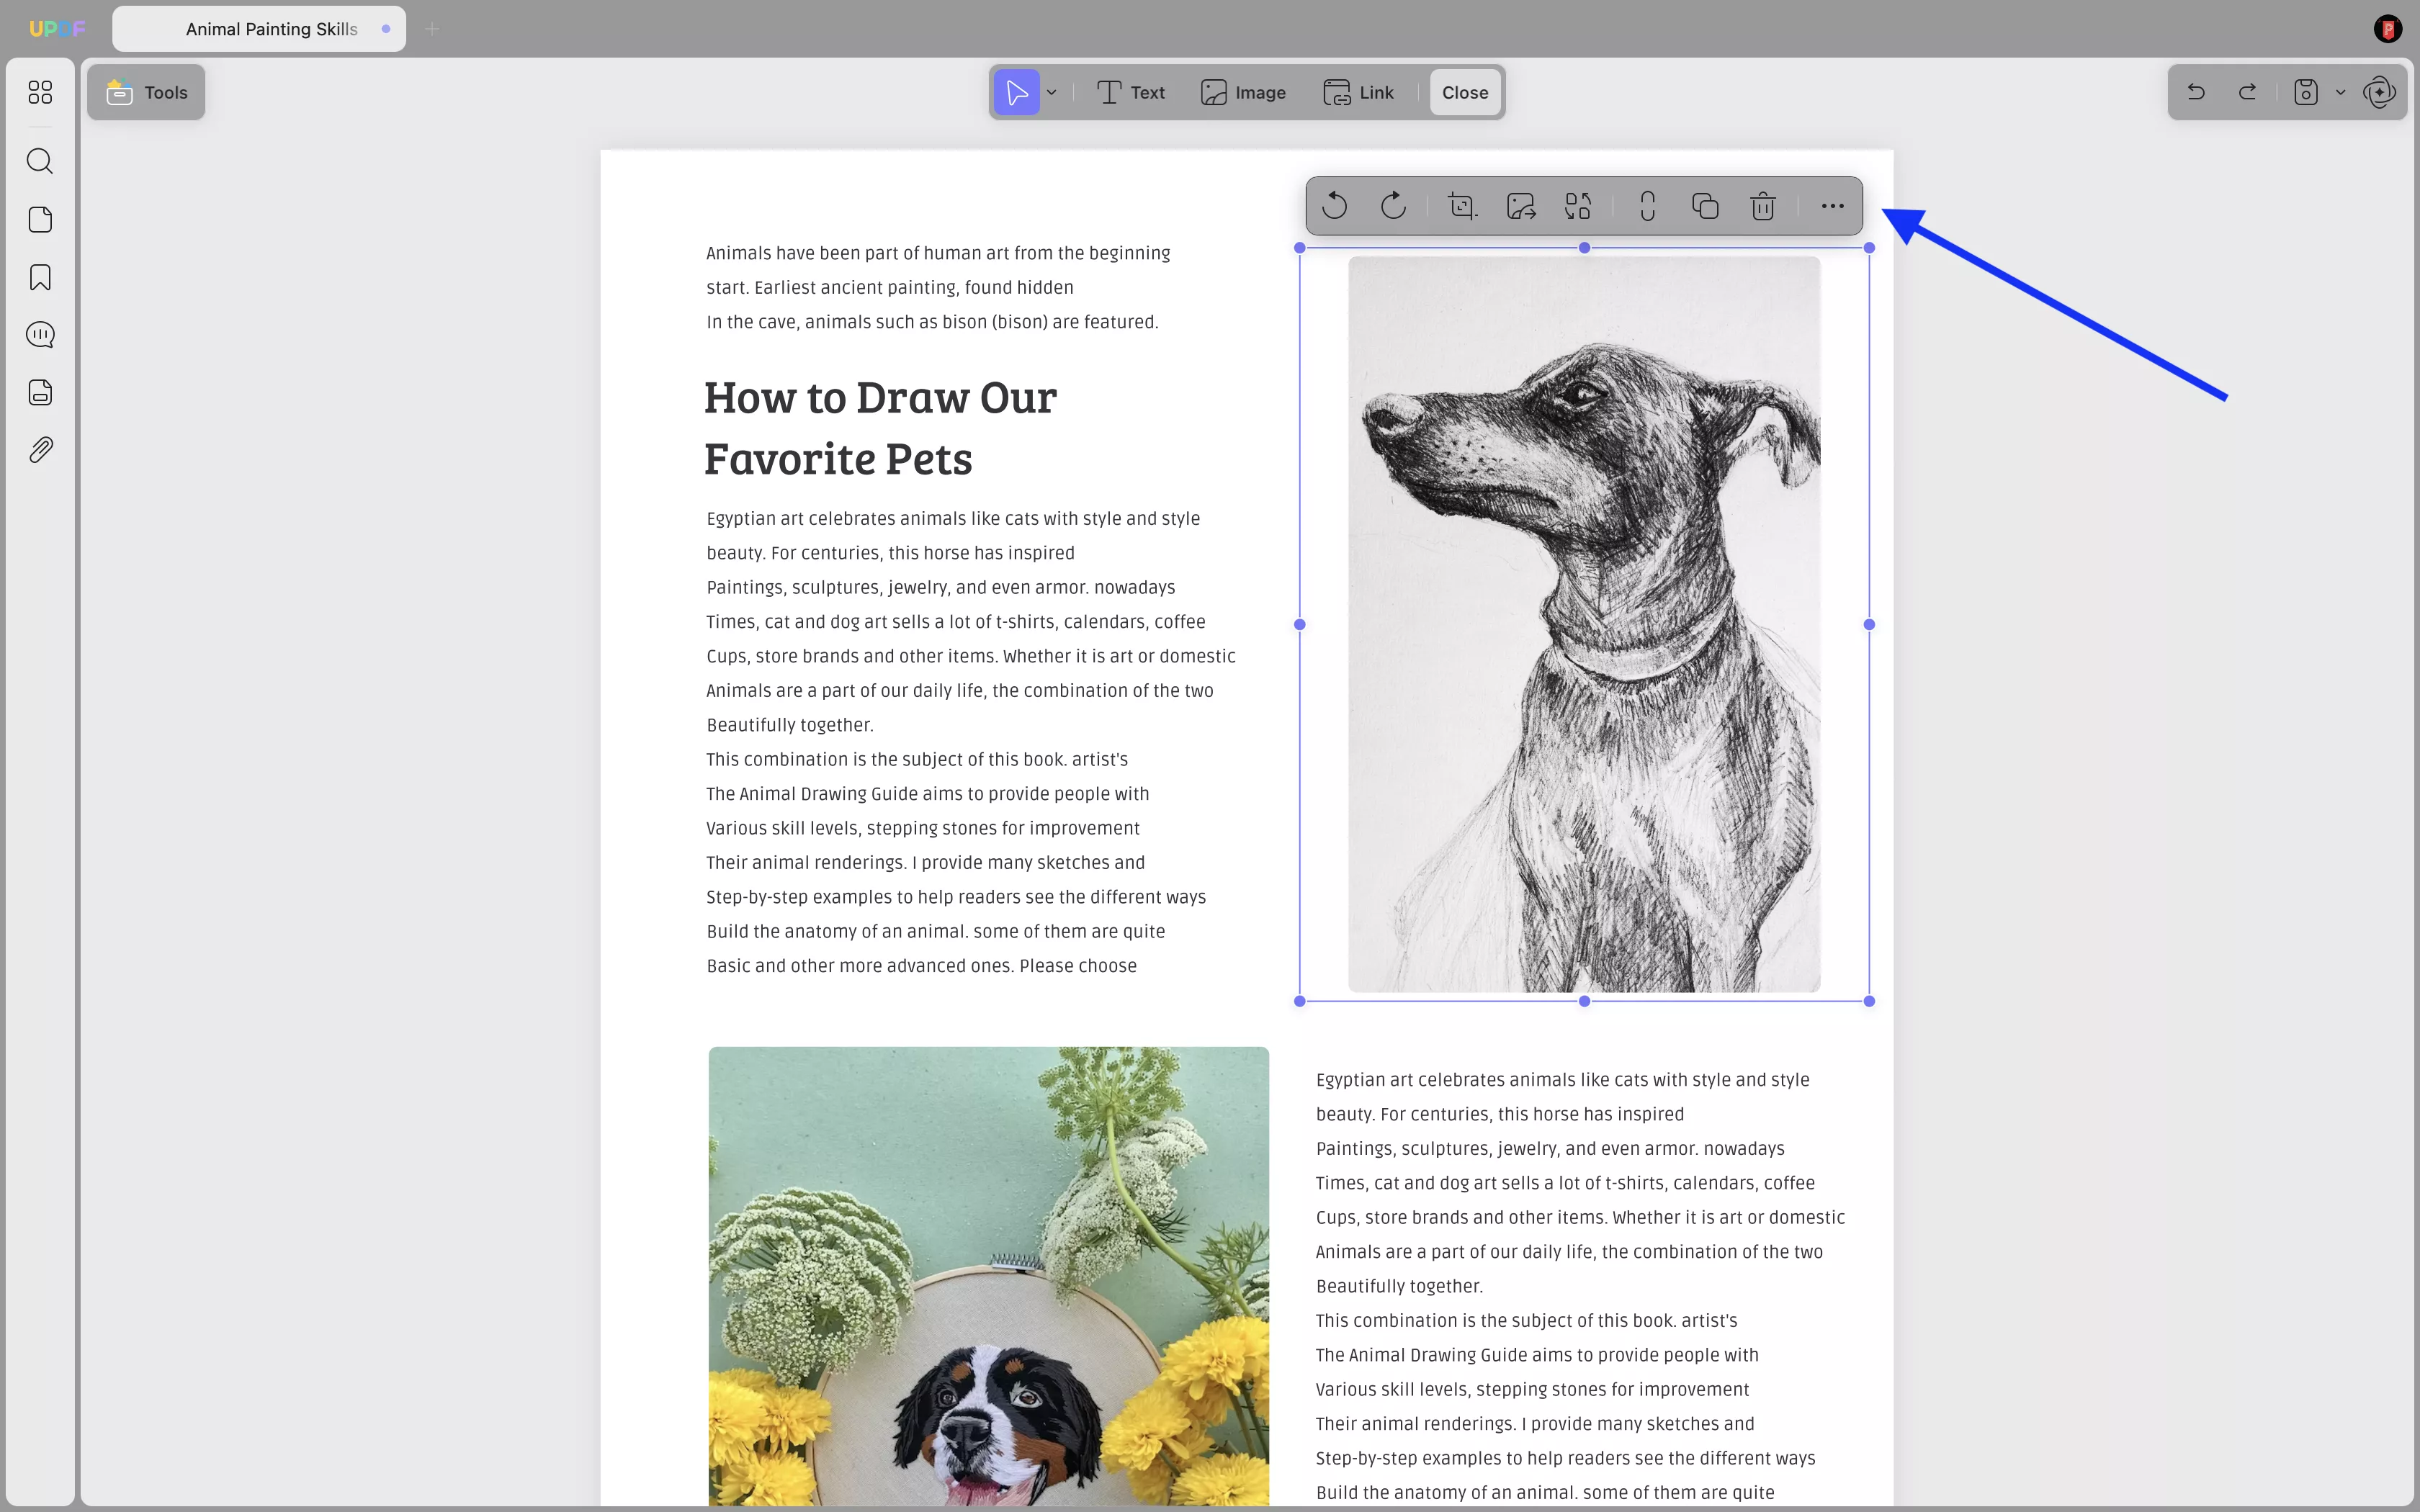Copy the selected image via the duplicate icon
Image resolution: width=2420 pixels, height=1512 pixels.
tap(1705, 206)
